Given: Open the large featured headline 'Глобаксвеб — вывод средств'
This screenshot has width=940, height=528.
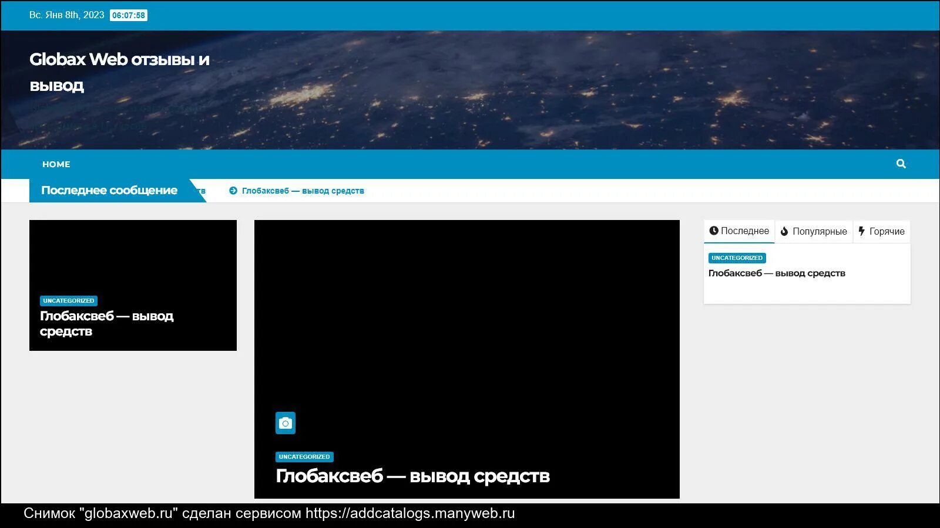Looking at the screenshot, I should point(412,476).
